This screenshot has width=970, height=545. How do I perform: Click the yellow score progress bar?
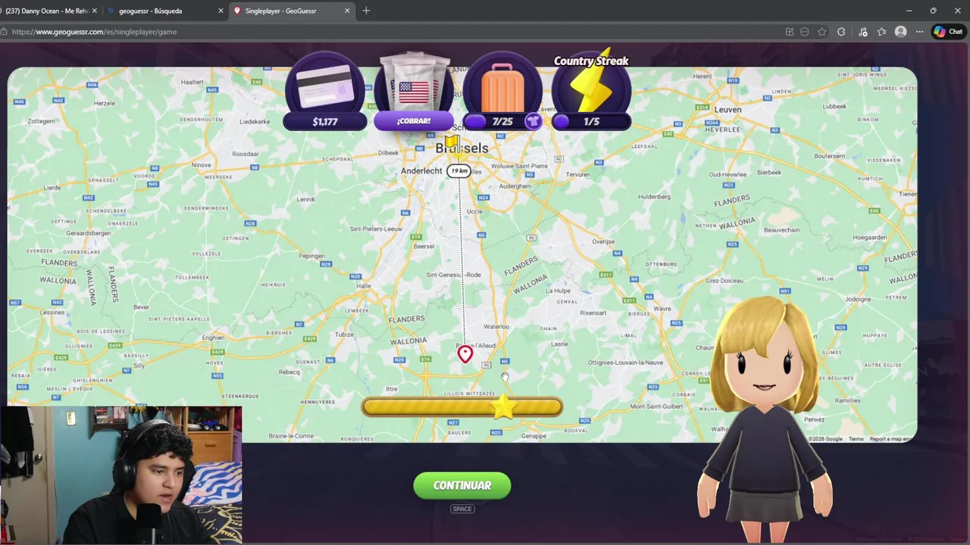[x=462, y=407]
